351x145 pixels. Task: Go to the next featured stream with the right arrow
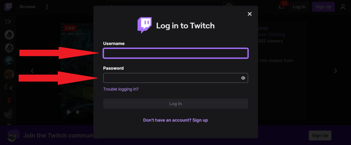click(x=336, y=71)
